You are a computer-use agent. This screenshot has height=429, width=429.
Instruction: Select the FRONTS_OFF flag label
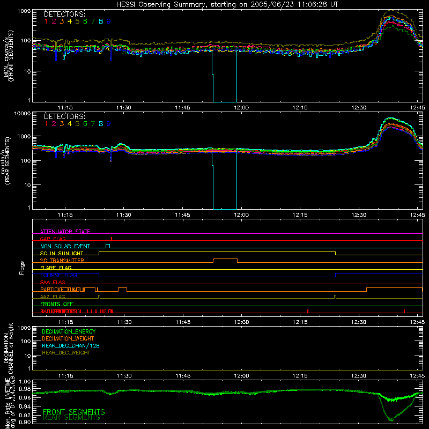click(x=57, y=304)
